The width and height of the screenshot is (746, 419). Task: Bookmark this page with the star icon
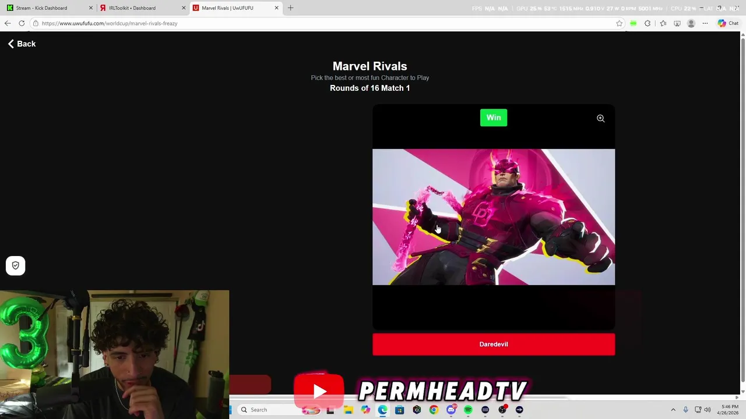[619, 23]
